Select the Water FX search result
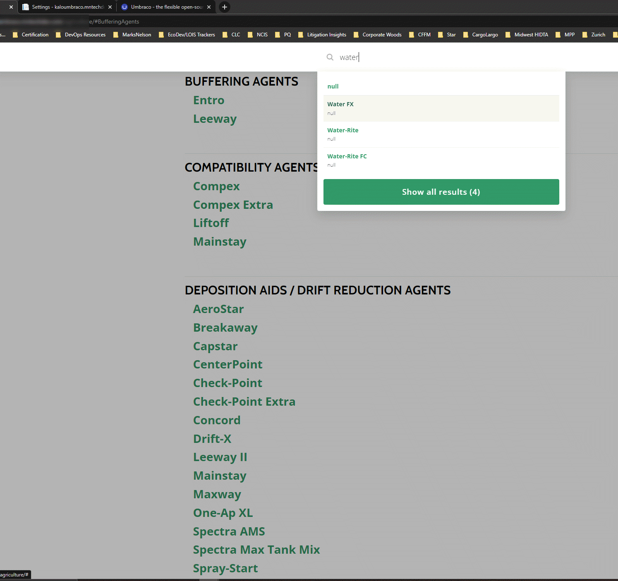618x581 pixels. (441, 108)
